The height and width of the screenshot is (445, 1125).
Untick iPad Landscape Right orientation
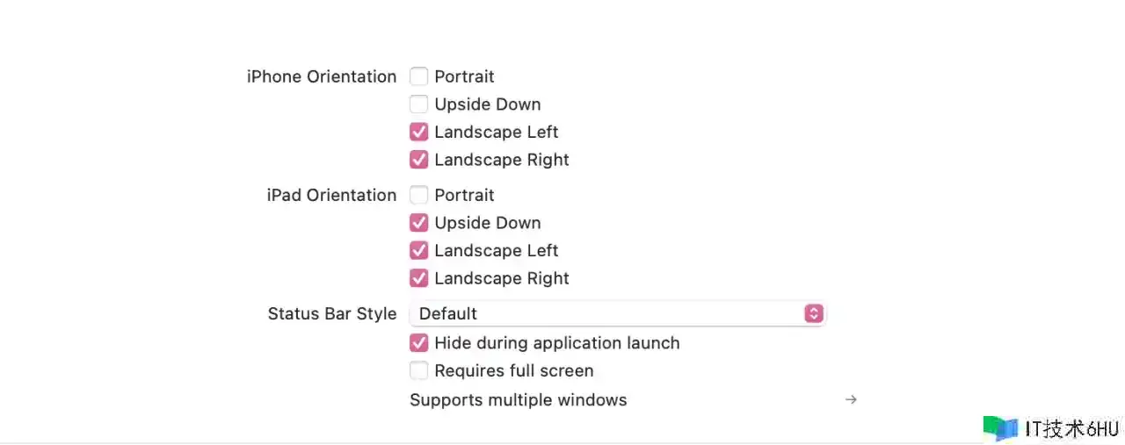(x=419, y=278)
